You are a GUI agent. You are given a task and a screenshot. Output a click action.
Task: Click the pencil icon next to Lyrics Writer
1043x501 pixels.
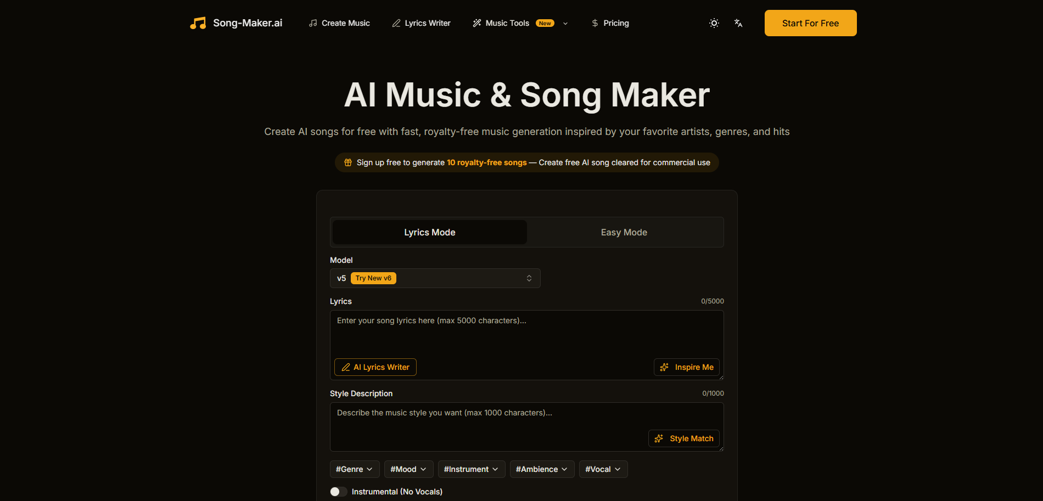396,23
